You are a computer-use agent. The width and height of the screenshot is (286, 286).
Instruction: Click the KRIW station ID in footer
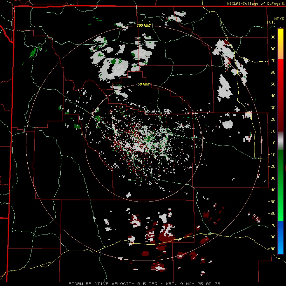click(x=172, y=284)
